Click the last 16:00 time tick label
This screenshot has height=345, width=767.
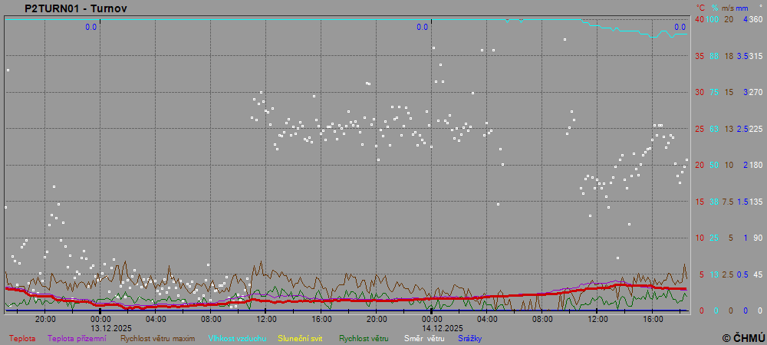pos(653,319)
